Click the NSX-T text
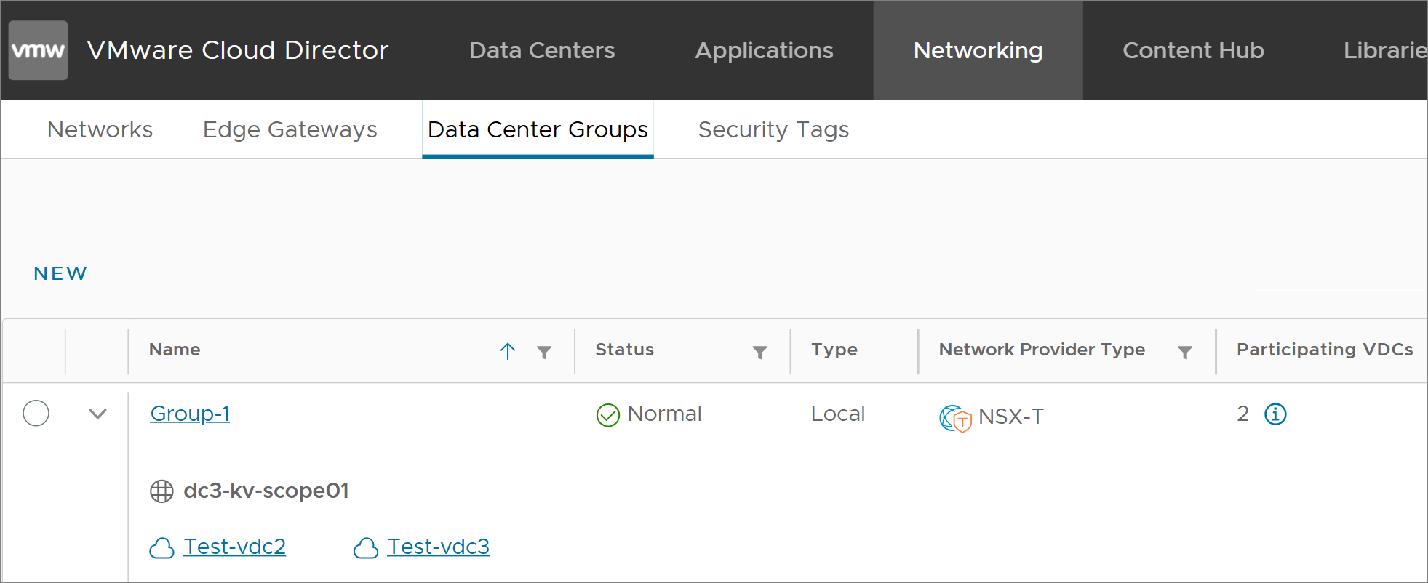The width and height of the screenshot is (1428, 583). tap(1011, 417)
